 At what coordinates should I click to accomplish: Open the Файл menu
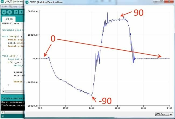[4, 6]
